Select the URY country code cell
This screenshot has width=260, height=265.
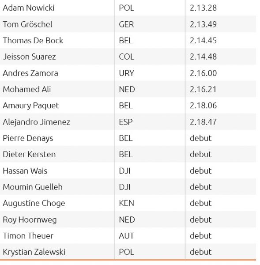pyautogui.click(x=150, y=73)
